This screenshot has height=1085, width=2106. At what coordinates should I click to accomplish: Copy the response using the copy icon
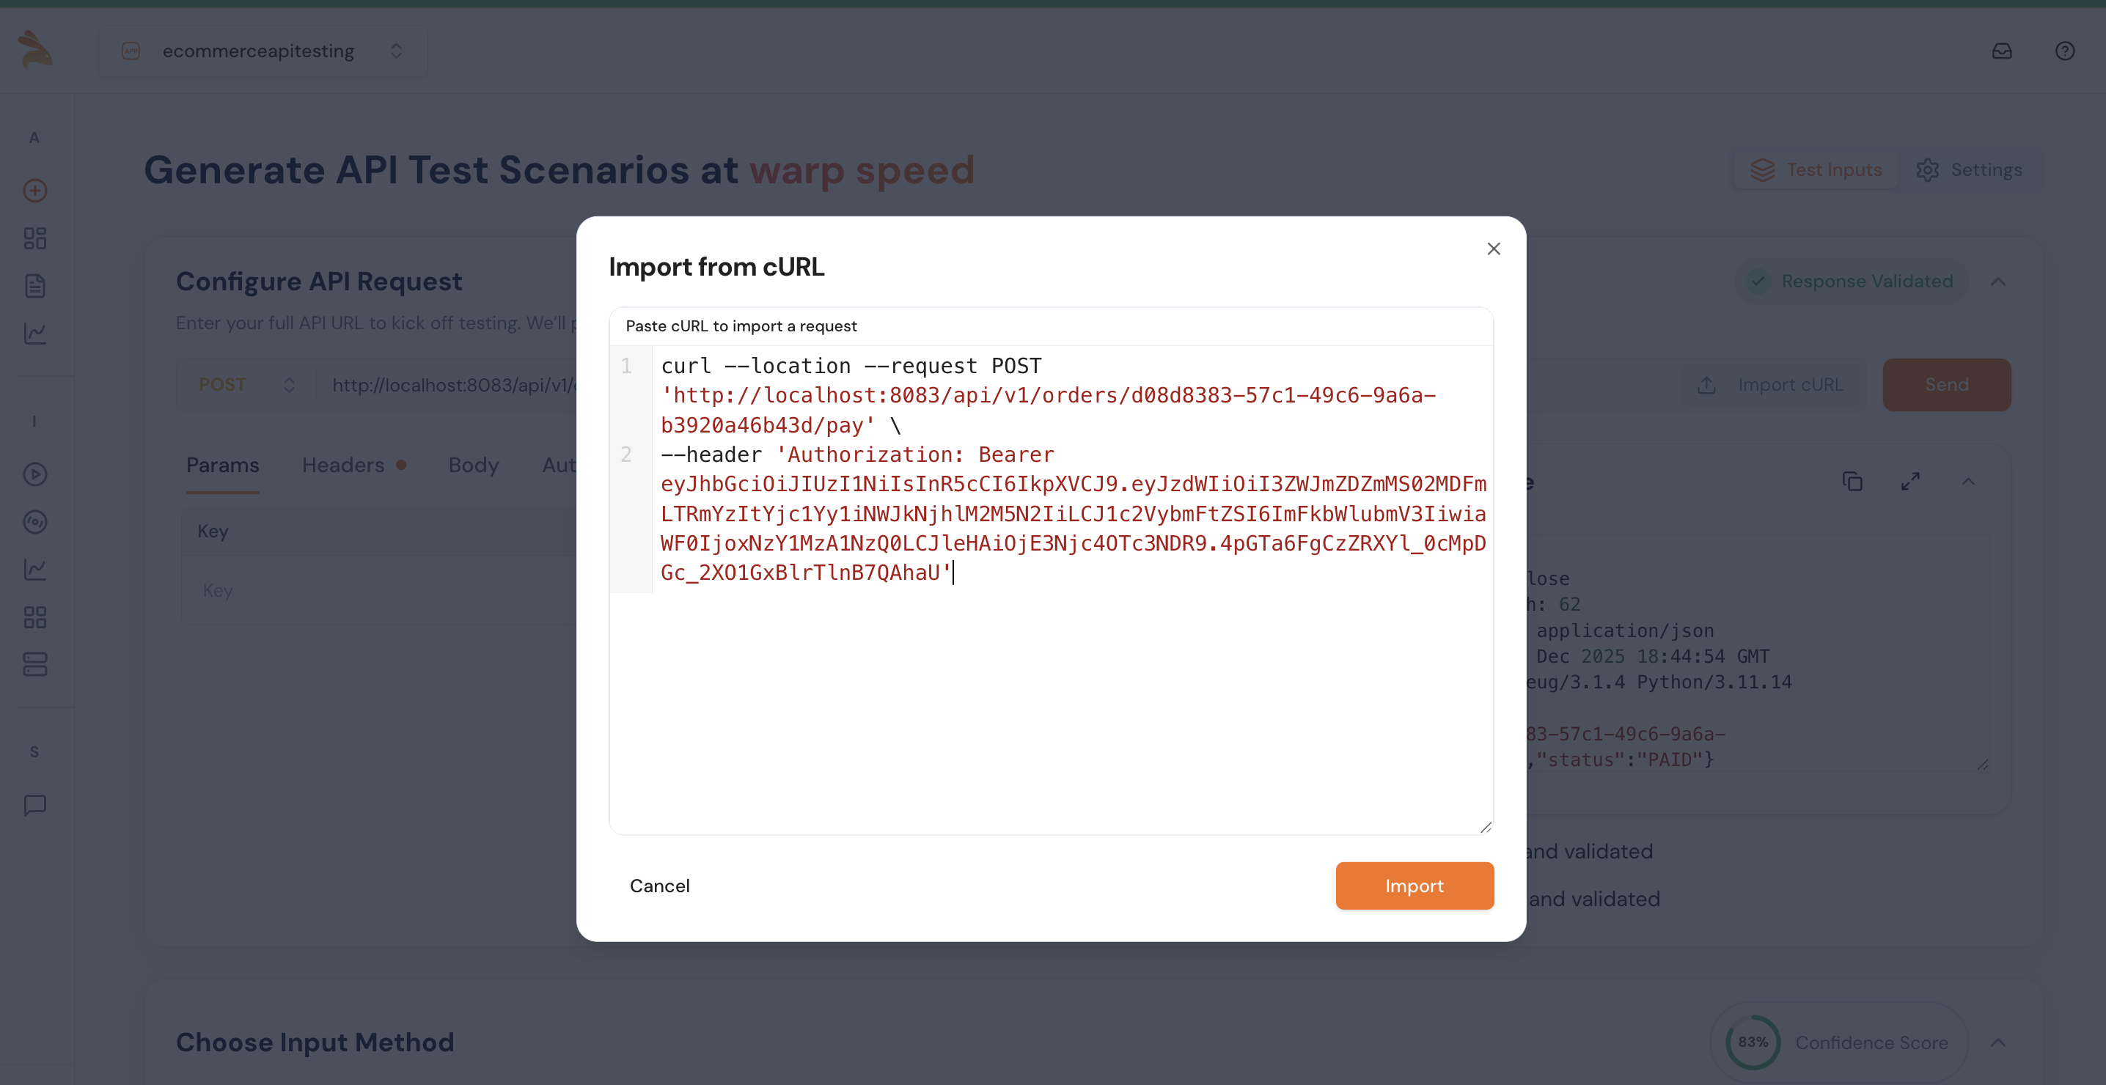(x=1852, y=482)
